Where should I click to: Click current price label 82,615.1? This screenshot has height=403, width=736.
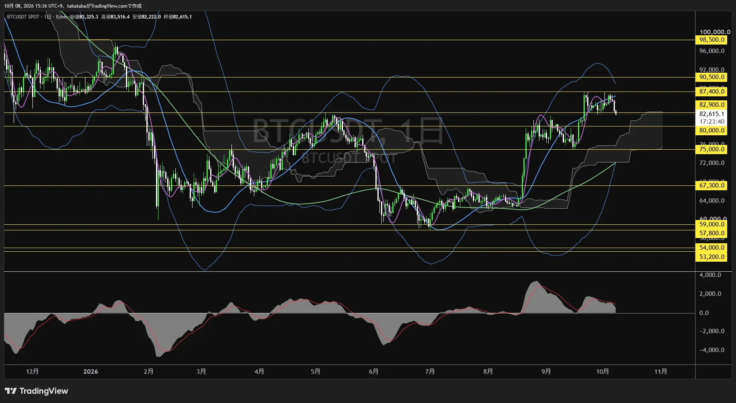(x=712, y=114)
